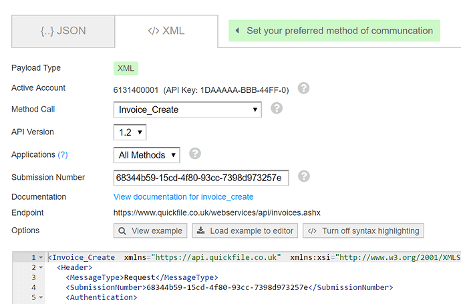Collapse the Authentication node on line 5
The width and height of the screenshot is (461, 304).
click(40, 297)
